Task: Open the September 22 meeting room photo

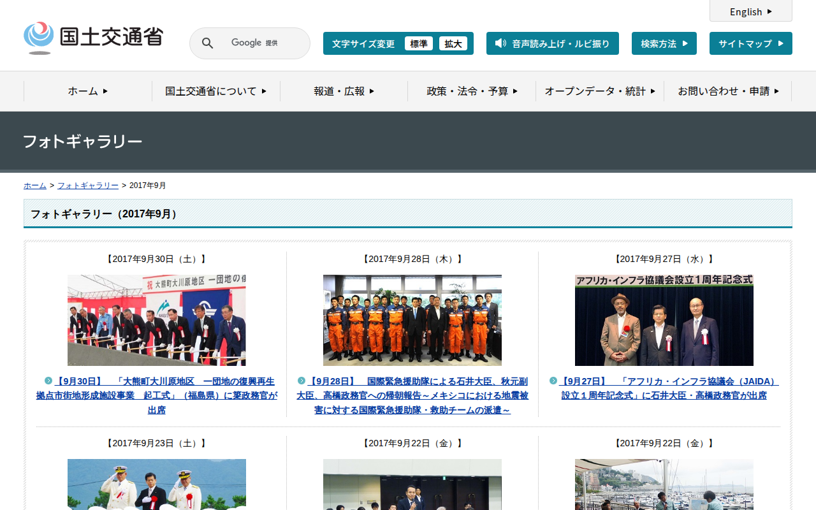Action: point(412,484)
